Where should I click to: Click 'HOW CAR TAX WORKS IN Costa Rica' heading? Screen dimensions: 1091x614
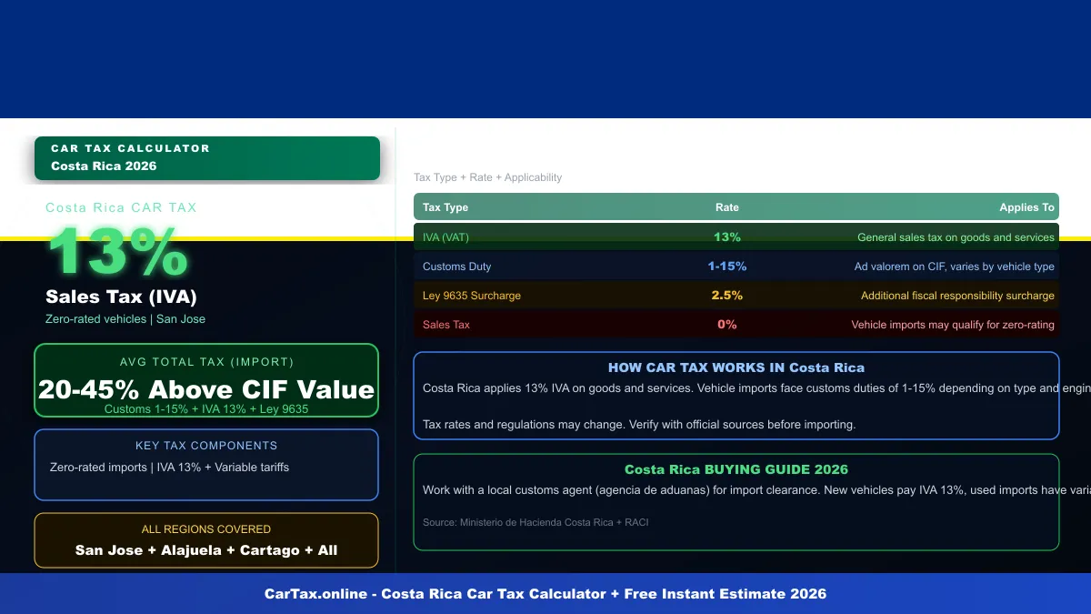[736, 367]
